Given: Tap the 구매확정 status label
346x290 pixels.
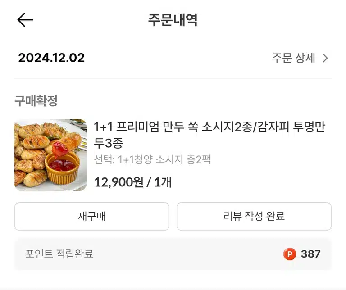Looking at the screenshot, I should [x=36, y=101].
